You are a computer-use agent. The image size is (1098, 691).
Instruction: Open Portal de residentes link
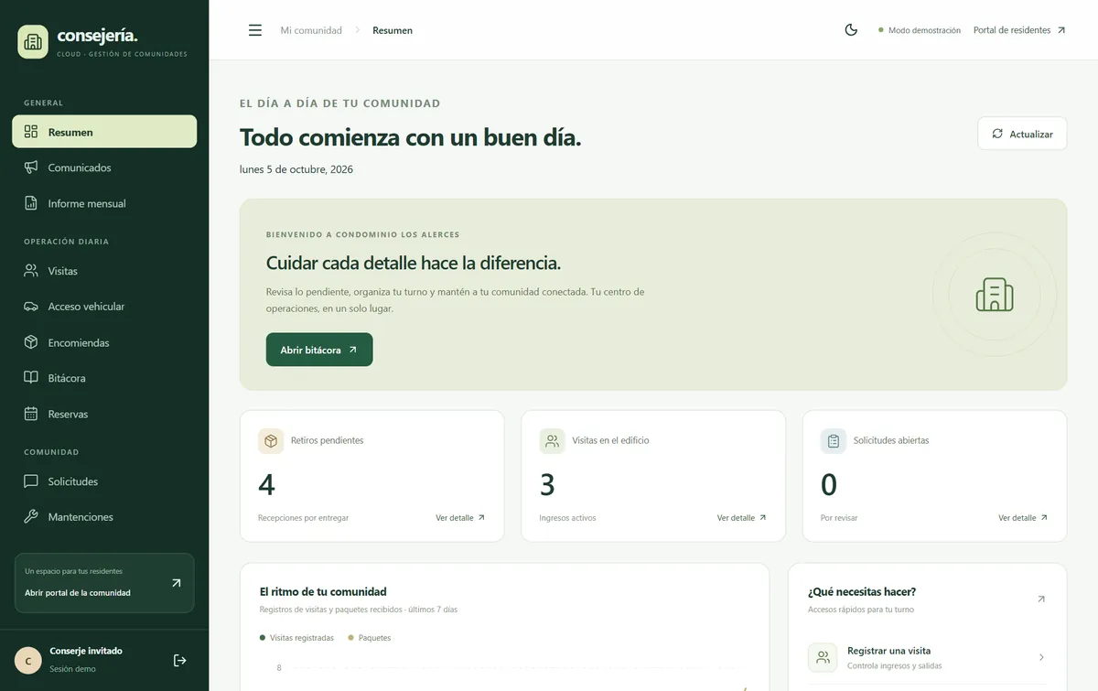(1019, 30)
